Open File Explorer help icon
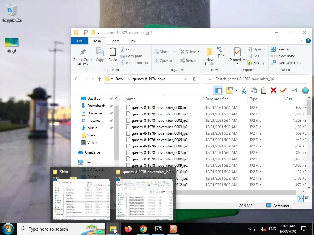 (308, 41)
